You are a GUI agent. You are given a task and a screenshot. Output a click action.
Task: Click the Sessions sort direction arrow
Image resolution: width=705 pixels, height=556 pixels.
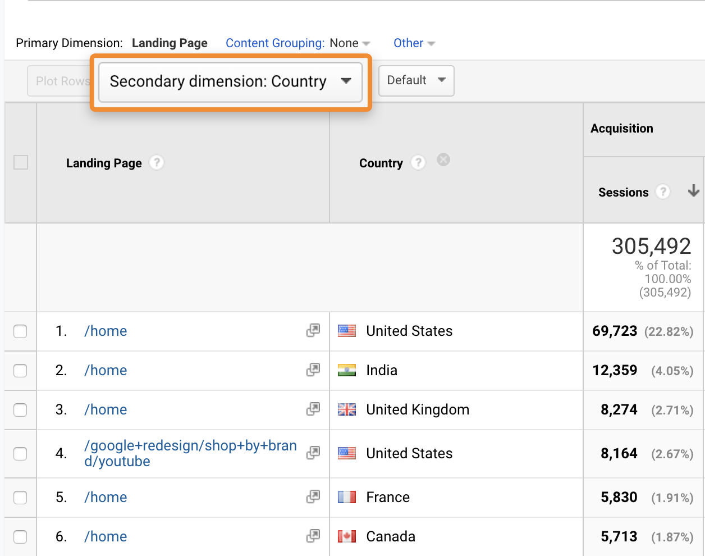point(694,192)
